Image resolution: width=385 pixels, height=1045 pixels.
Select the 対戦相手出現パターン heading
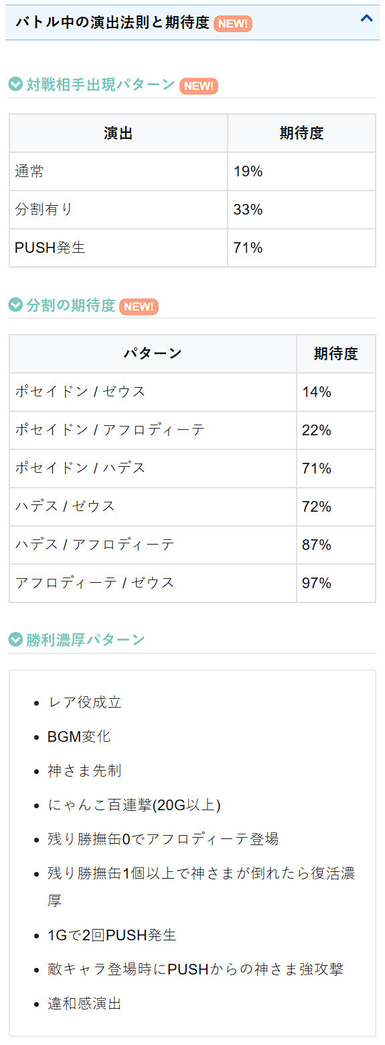pyautogui.click(x=100, y=85)
